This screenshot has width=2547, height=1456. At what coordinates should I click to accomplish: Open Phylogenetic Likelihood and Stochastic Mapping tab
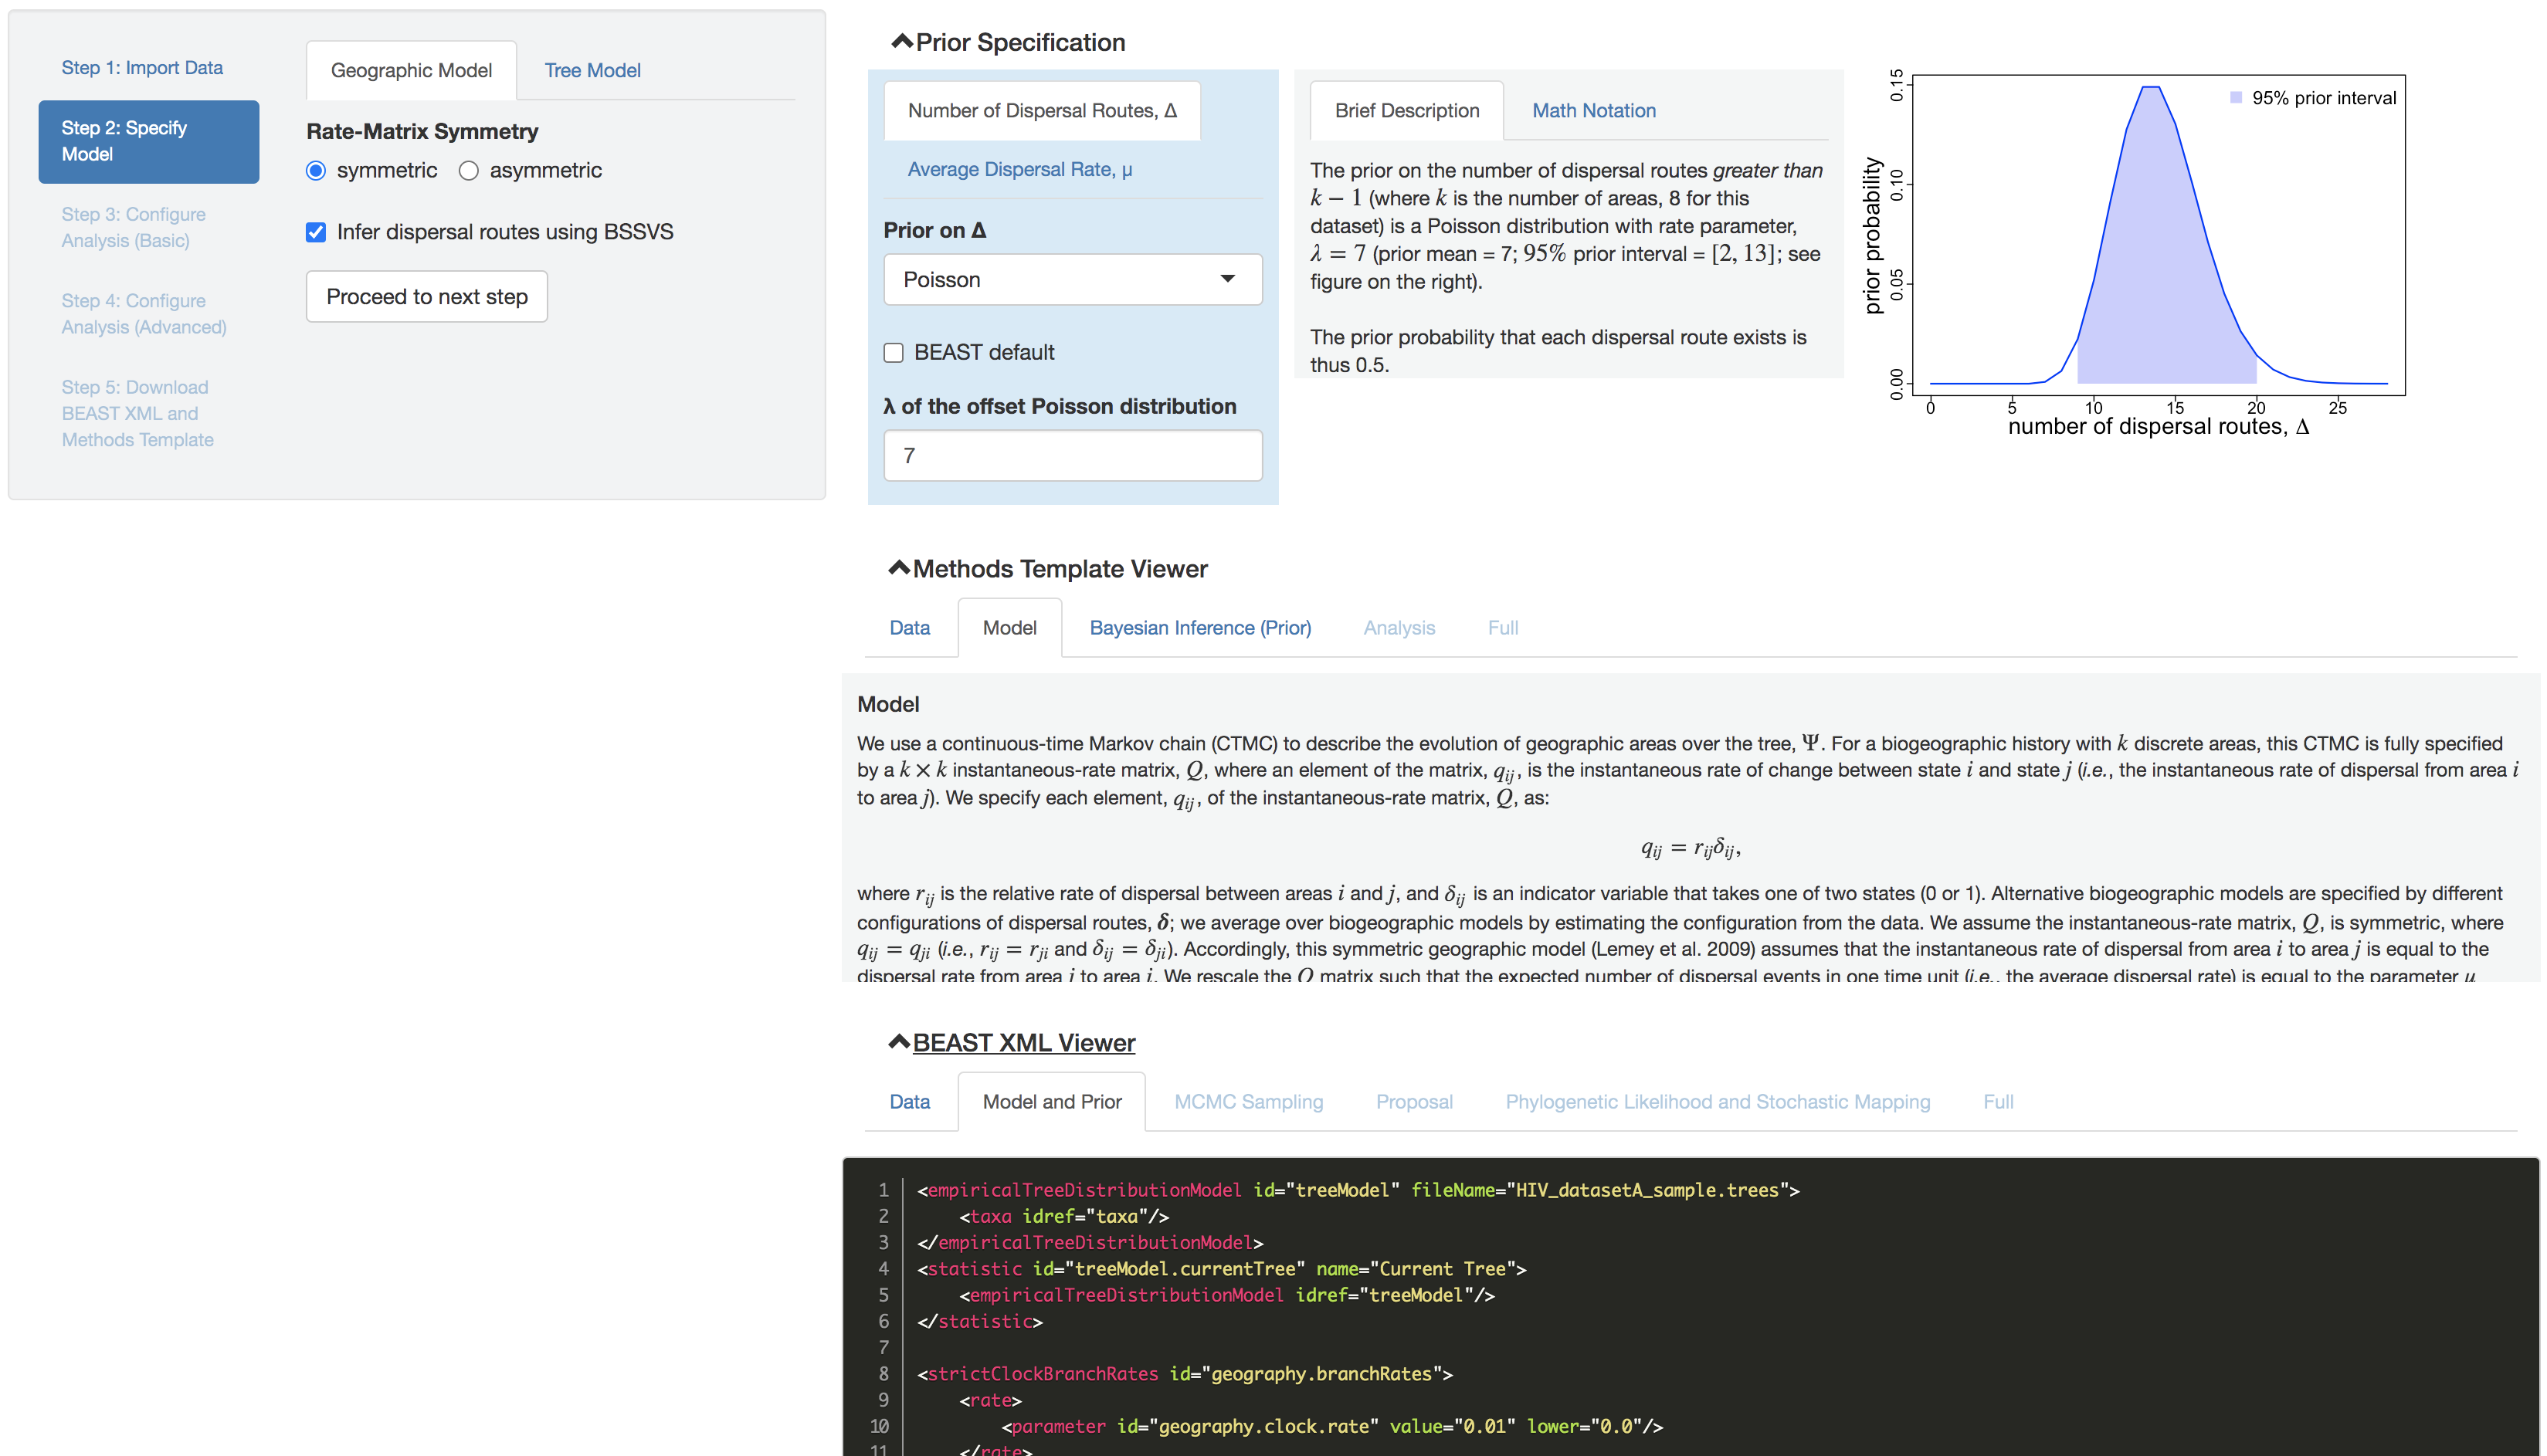(x=1718, y=1101)
